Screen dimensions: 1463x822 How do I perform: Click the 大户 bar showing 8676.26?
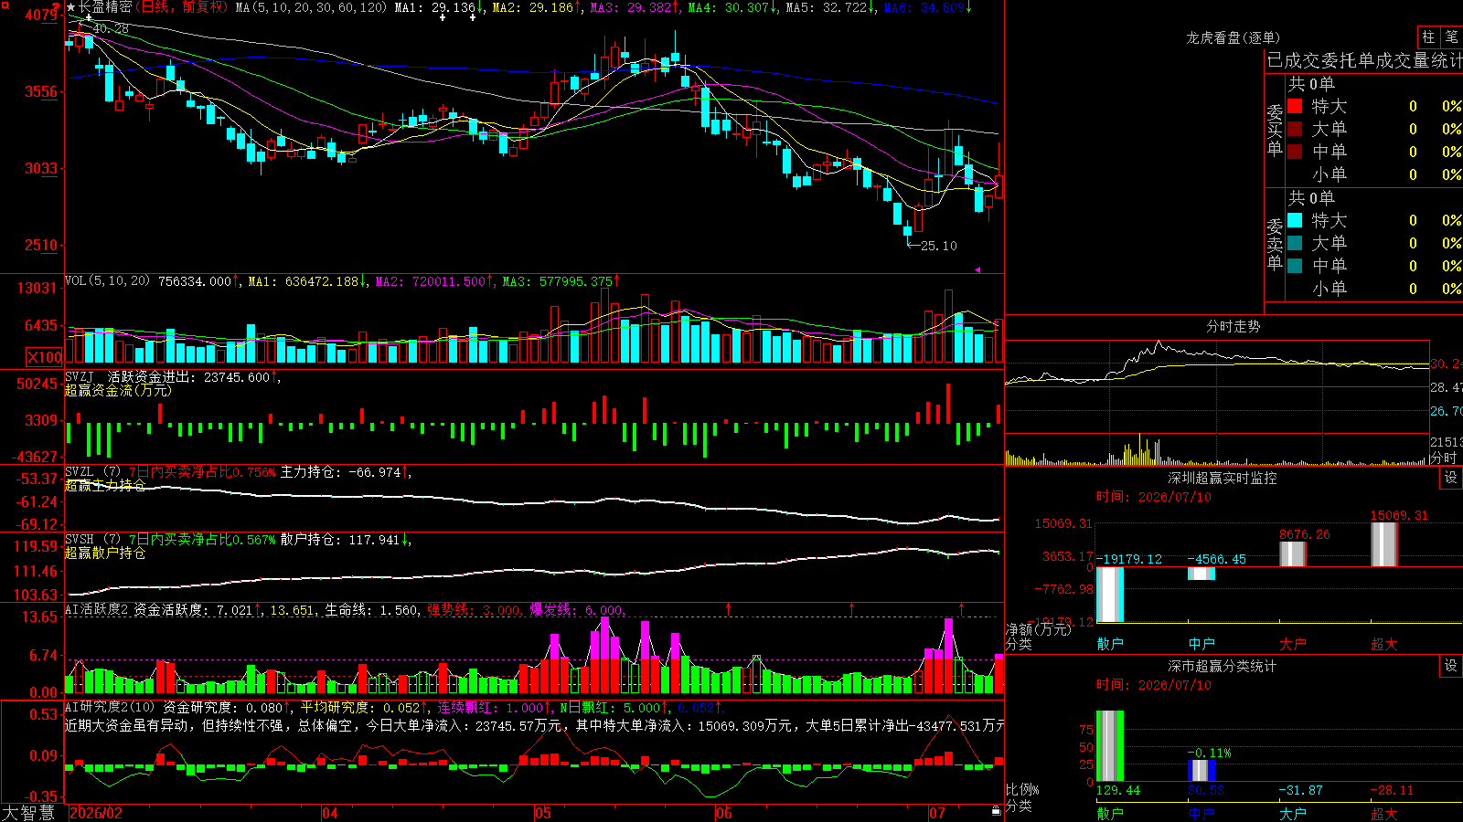point(1293,554)
